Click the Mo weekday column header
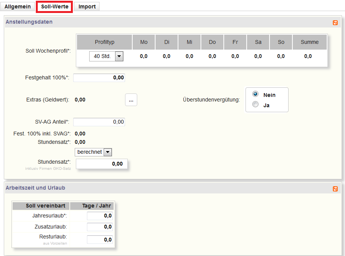This screenshot has width=345, height=256. pyautogui.click(x=143, y=42)
